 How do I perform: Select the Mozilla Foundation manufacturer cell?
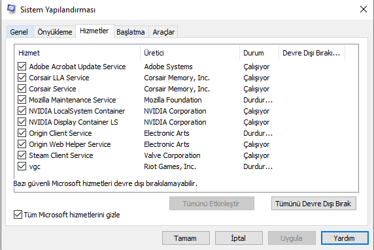pyautogui.click(x=173, y=100)
